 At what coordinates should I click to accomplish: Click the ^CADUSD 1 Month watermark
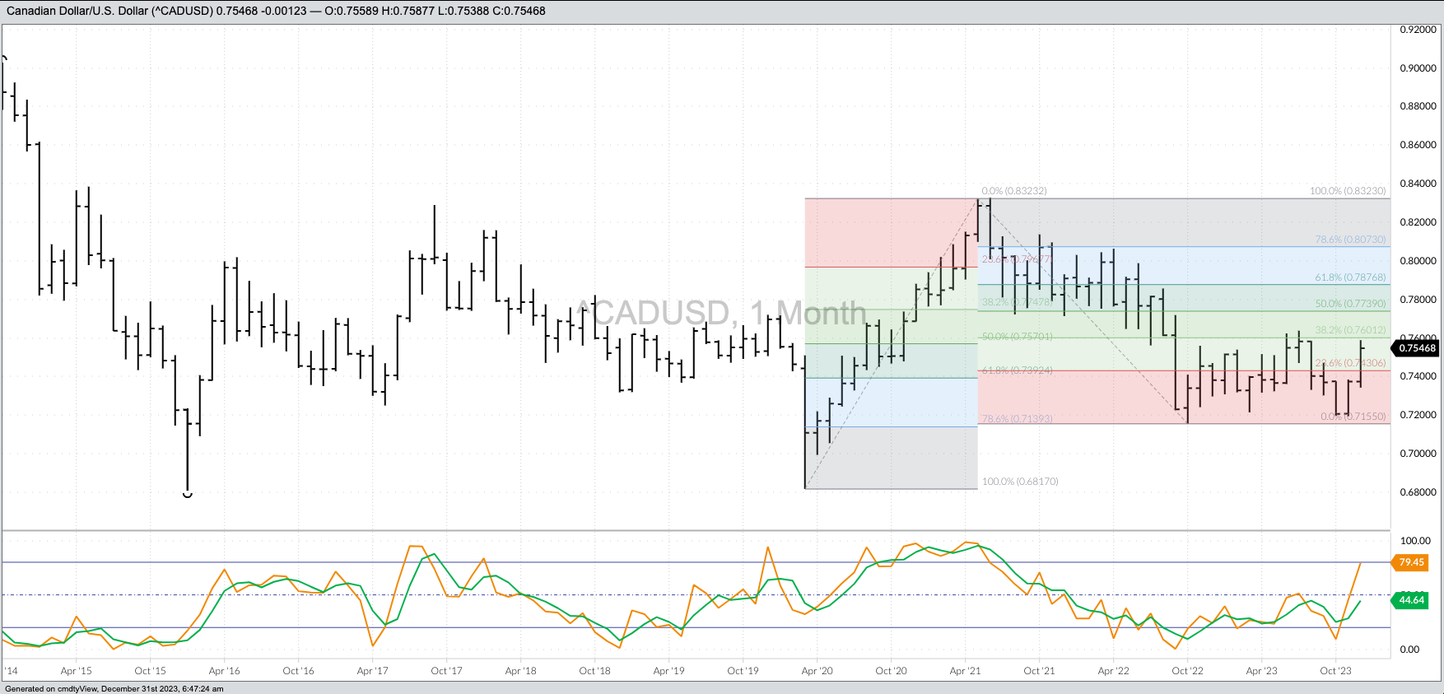(x=720, y=313)
